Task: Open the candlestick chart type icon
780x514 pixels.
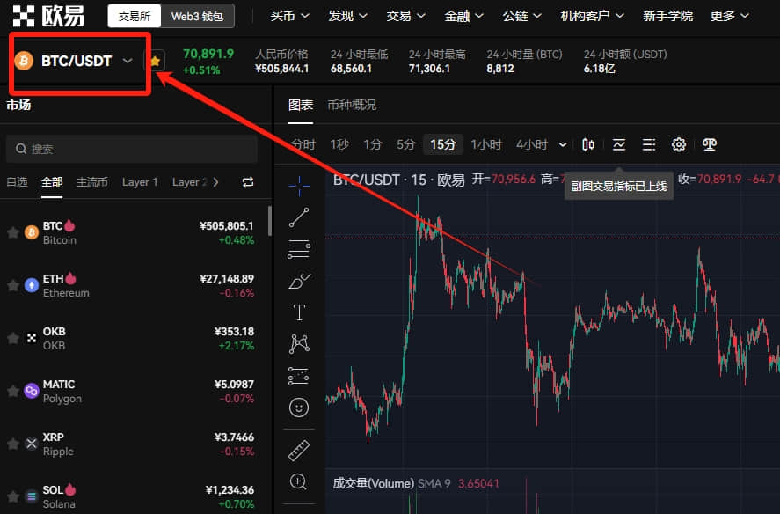Action: 588,144
